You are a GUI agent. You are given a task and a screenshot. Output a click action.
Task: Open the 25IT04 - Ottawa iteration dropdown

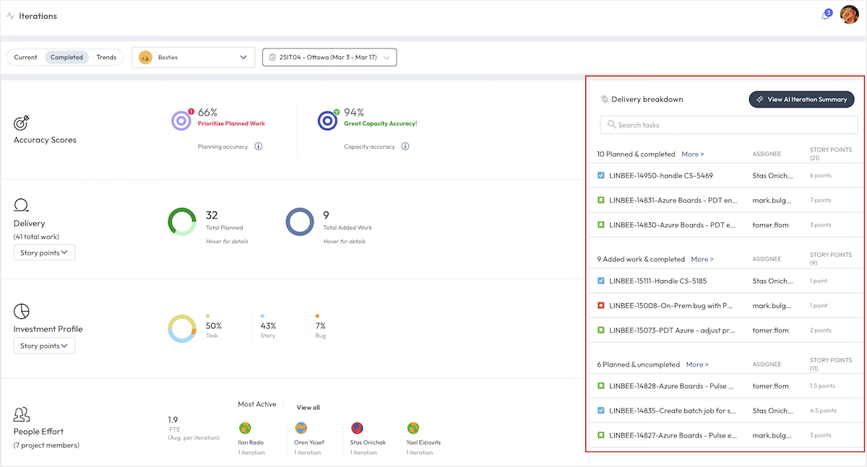tap(329, 57)
